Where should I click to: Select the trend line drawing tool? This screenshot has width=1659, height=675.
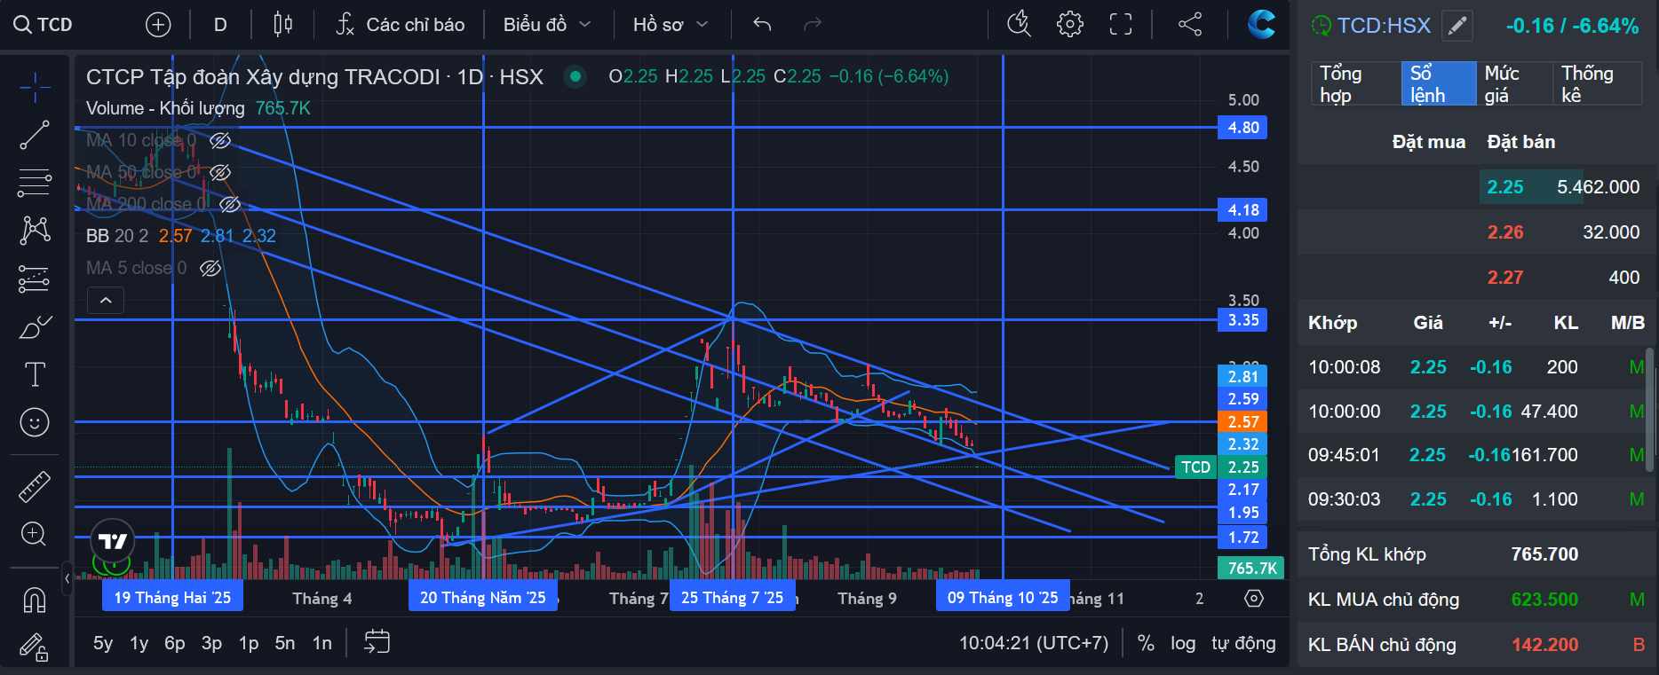tap(35, 135)
